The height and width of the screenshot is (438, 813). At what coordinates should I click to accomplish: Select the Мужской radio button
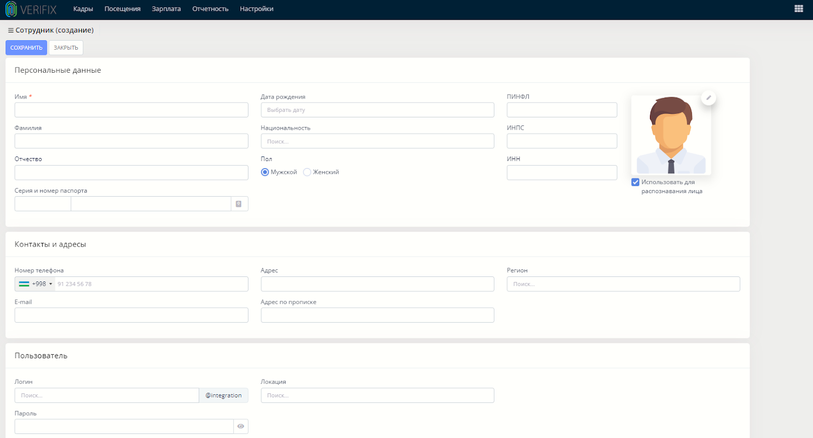(265, 172)
